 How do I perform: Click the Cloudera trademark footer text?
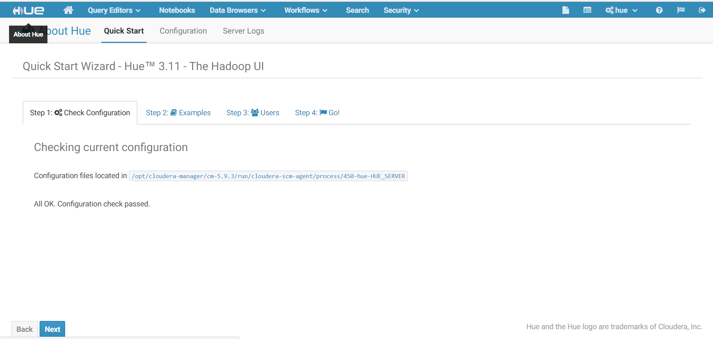[x=614, y=327]
